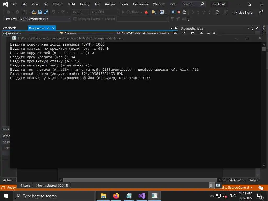Click horizontal scrollbar below the console window
This screenshot has width=268, height=201.
point(140,180)
